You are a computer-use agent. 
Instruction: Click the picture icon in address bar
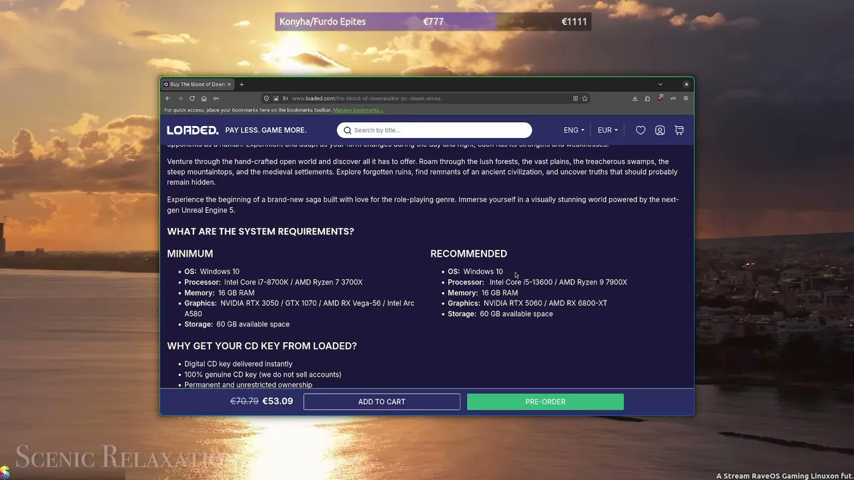click(x=276, y=98)
